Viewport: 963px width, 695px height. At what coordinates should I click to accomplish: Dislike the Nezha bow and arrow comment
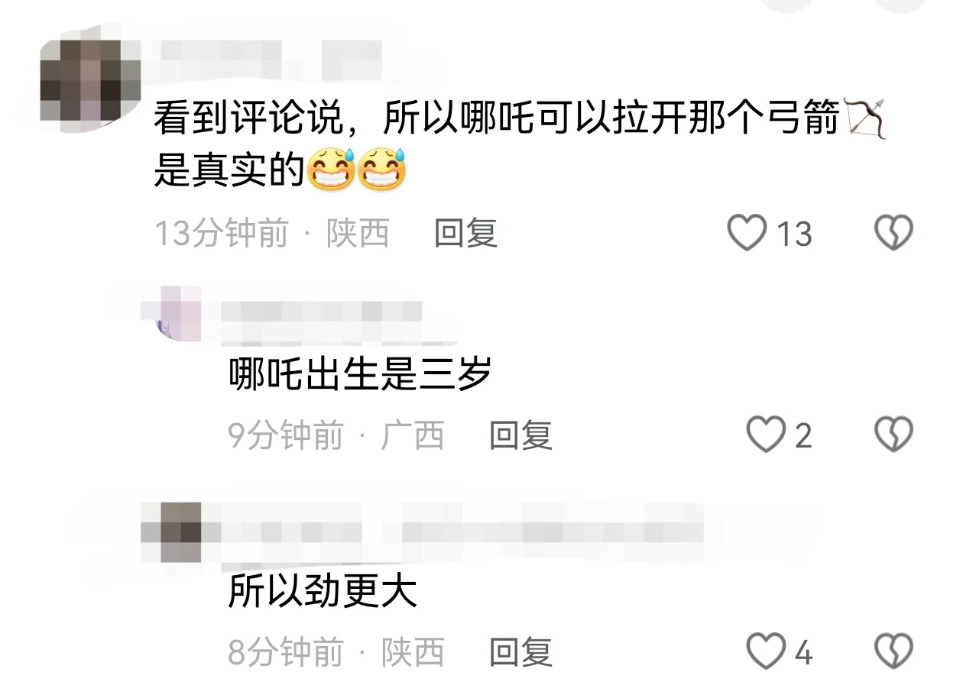click(893, 233)
